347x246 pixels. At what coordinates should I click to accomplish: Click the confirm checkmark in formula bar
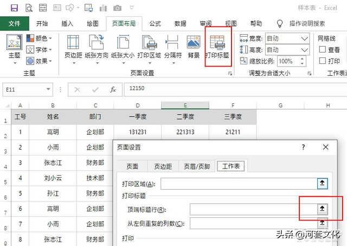tap(95, 89)
